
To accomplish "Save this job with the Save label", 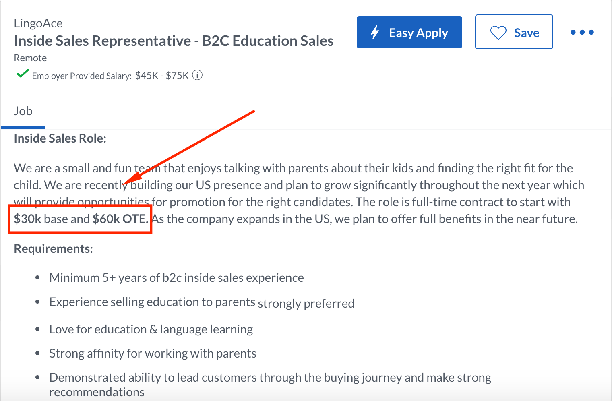I will coord(526,33).
